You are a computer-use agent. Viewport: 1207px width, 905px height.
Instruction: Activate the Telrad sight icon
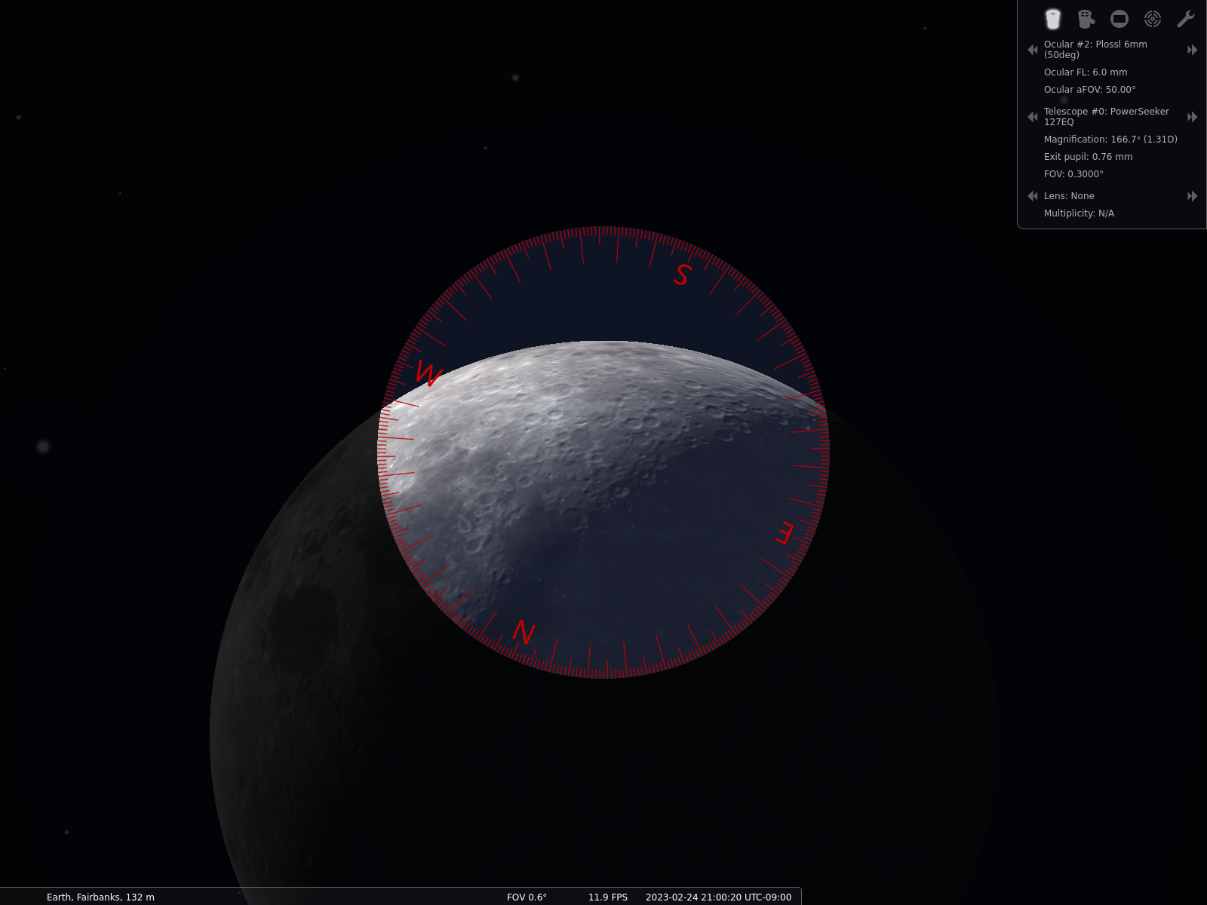tap(1152, 19)
